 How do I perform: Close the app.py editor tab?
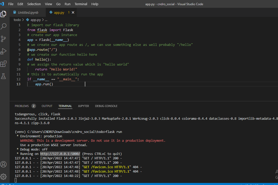(x=73, y=12)
